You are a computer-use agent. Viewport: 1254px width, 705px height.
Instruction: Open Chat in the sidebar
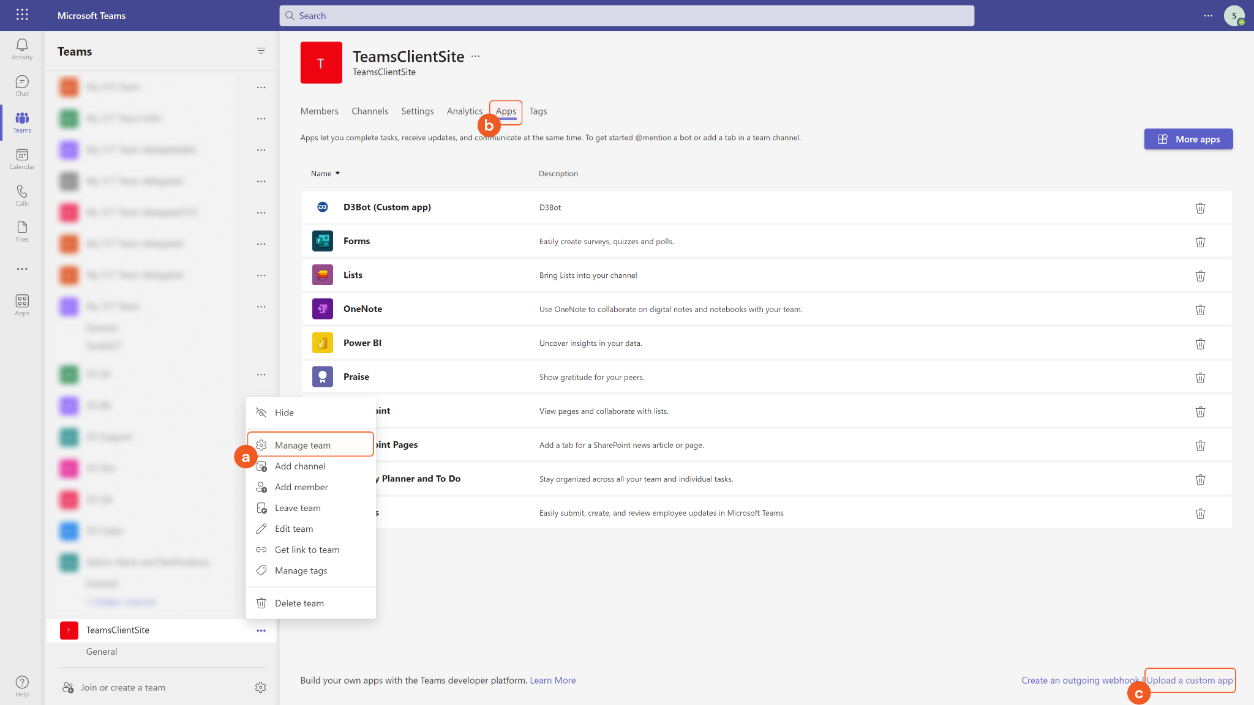(x=22, y=86)
